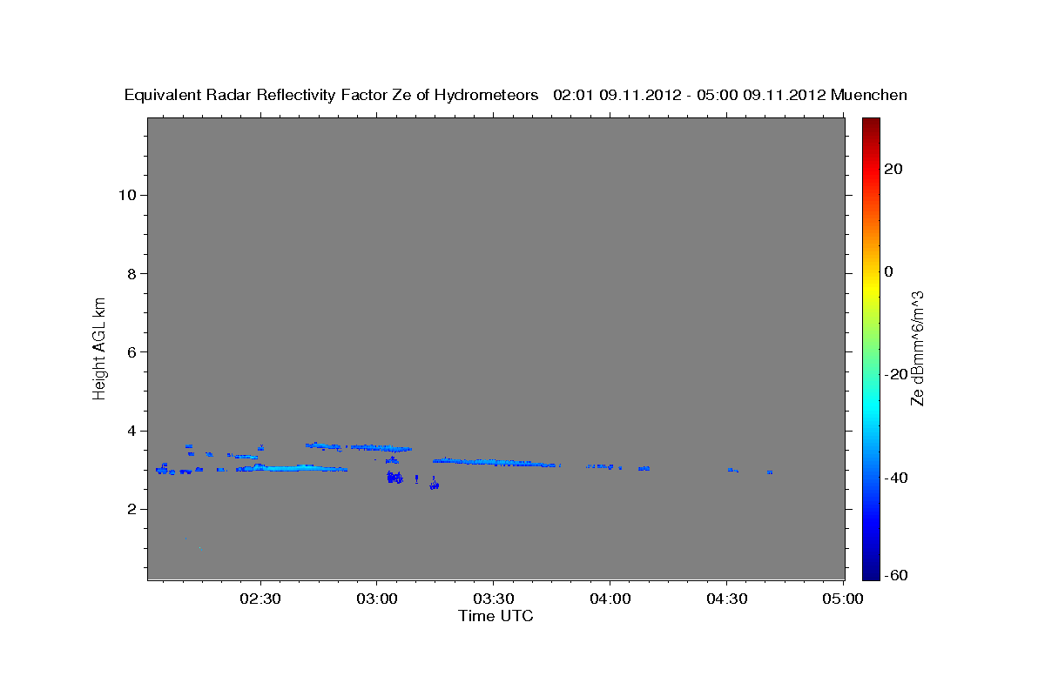This screenshot has height=696, width=1045.
Task: Click the colorbar label '20'
Action: pos(893,169)
